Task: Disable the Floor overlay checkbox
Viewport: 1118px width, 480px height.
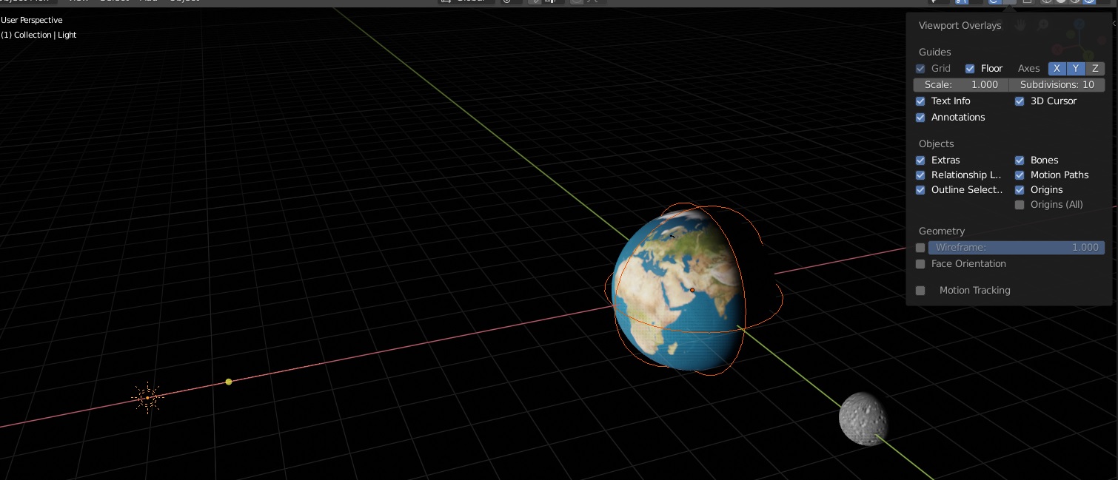Action: tap(970, 69)
